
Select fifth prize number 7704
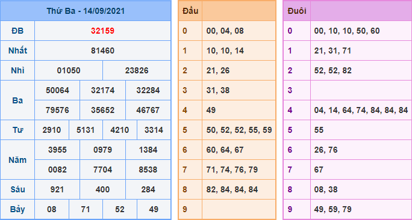[103, 170]
